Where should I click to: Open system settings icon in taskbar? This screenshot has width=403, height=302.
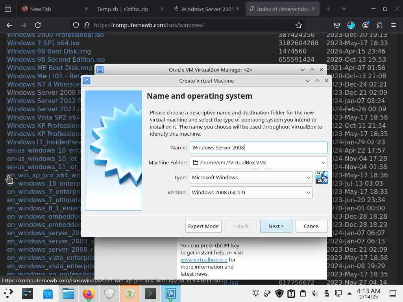27,293
